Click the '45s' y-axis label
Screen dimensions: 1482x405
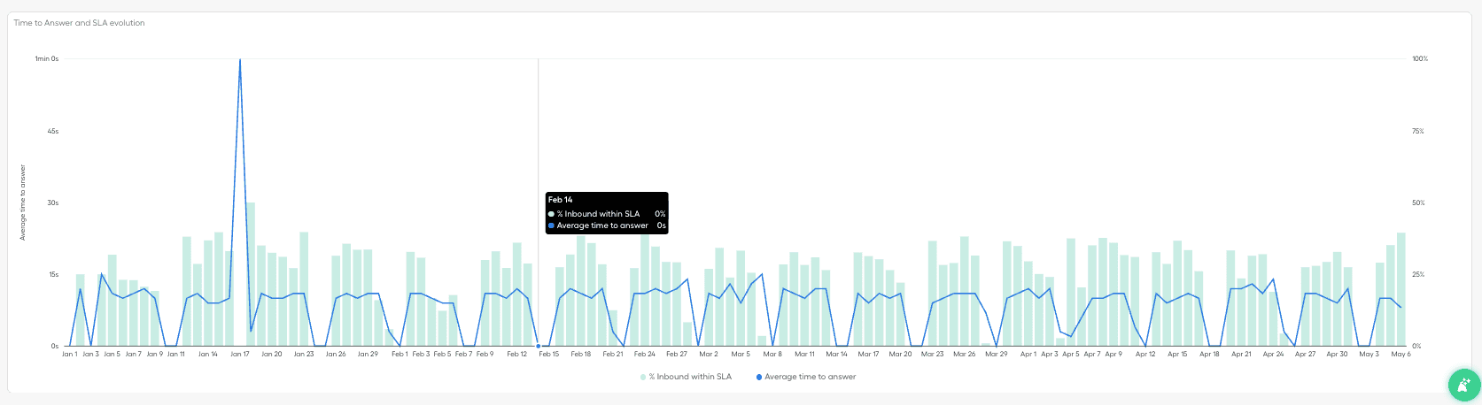click(53, 131)
